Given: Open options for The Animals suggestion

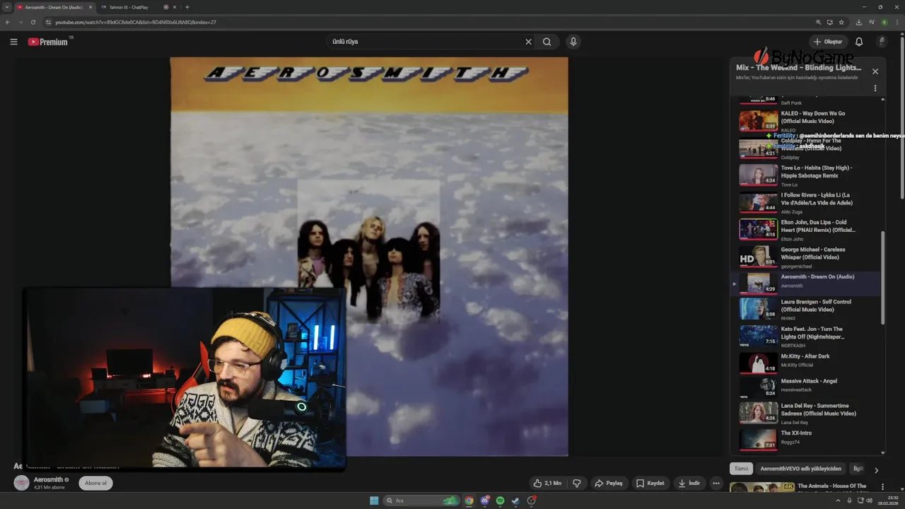Looking at the screenshot, I should click(x=882, y=486).
